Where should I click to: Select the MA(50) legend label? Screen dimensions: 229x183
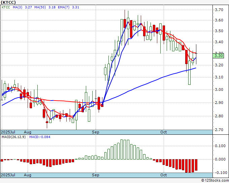tap(40, 7)
